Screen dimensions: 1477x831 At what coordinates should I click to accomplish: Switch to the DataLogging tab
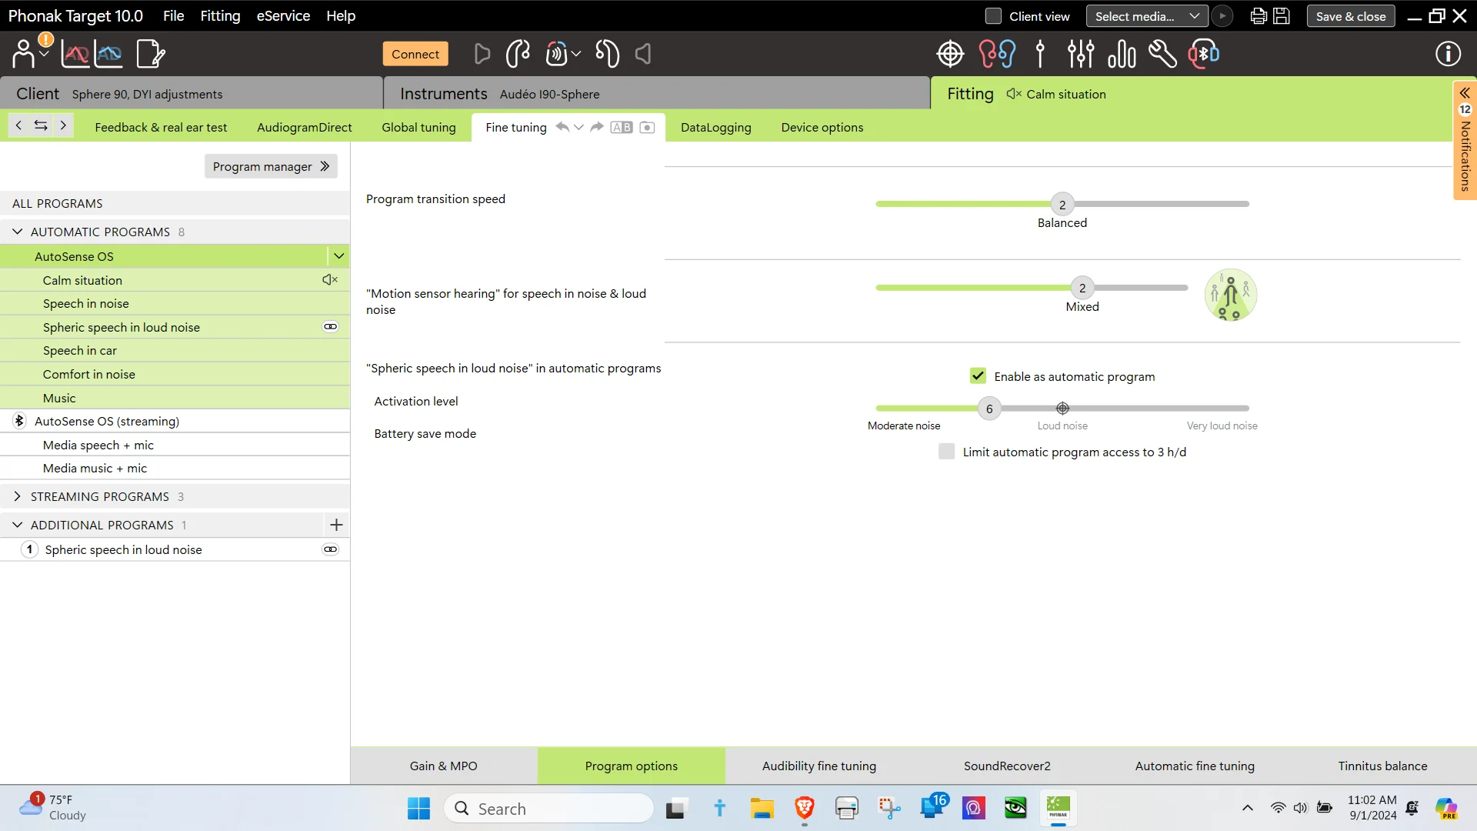pos(715,128)
